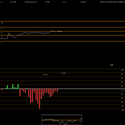Click the RSI axis label '30'
This screenshot has height=125, width=125.
2,37
